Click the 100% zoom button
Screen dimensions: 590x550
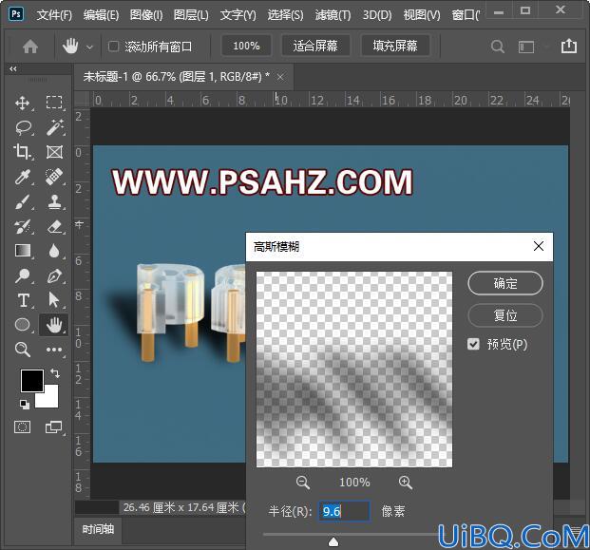click(246, 46)
